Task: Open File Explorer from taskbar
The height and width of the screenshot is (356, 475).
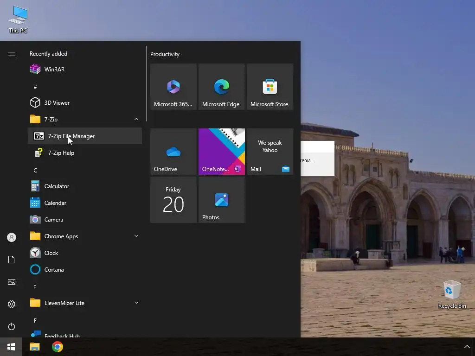Action: pyautogui.click(x=34, y=347)
